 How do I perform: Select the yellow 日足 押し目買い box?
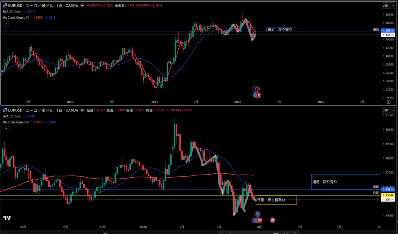click(276, 200)
